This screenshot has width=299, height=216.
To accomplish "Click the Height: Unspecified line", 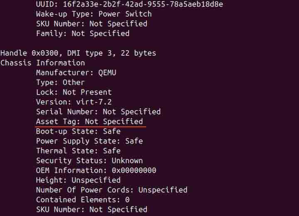I will coord(78,180).
